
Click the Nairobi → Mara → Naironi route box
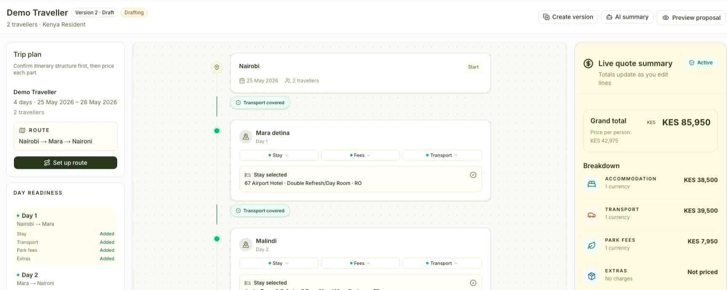[66, 136]
